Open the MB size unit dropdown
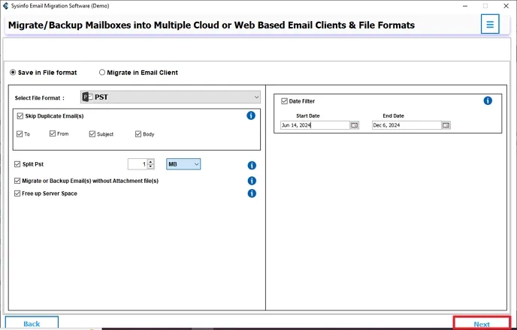Viewport: 517px width, 330px height. (183, 164)
